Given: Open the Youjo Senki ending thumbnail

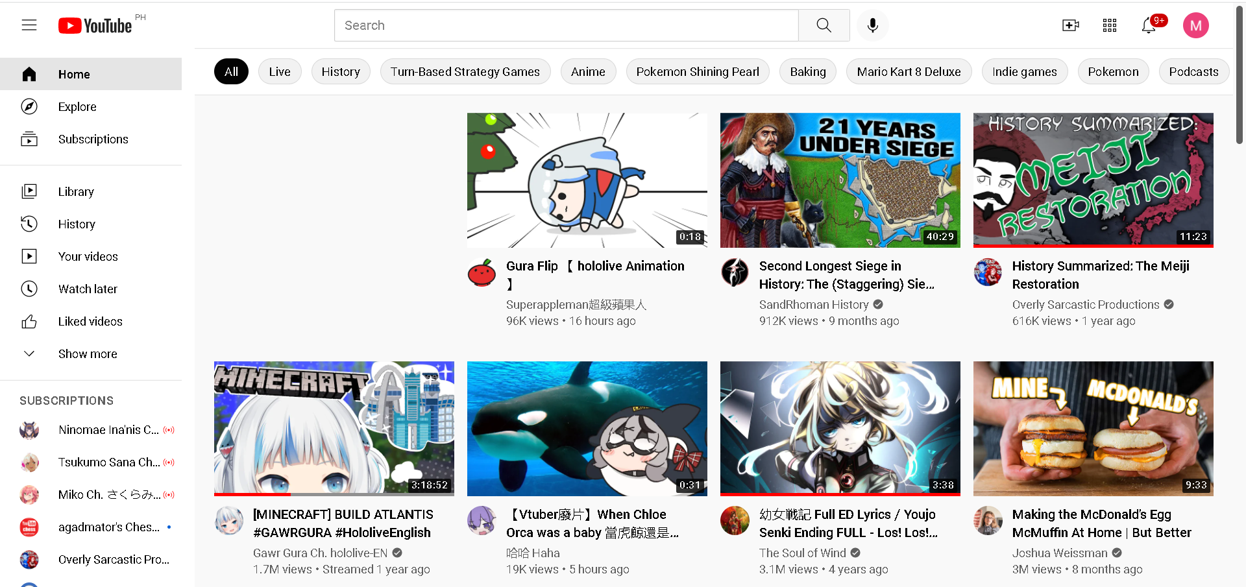Looking at the screenshot, I should [x=840, y=429].
